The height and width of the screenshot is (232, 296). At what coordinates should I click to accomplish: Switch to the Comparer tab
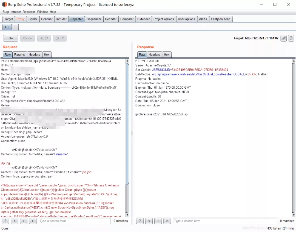(x=127, y=19)
